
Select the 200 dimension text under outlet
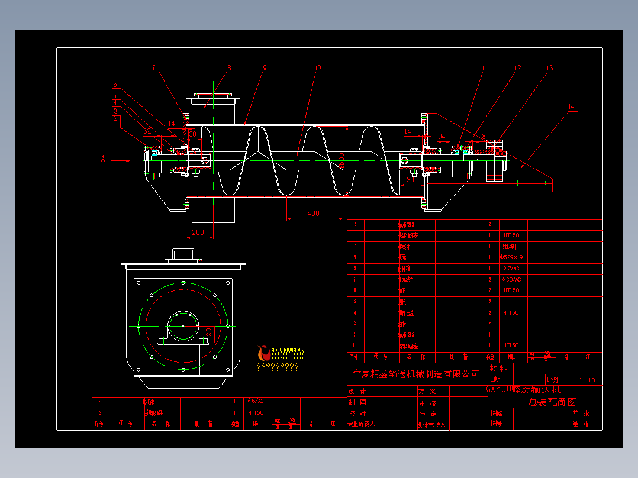pyautogui.click(x=198, y=232)
